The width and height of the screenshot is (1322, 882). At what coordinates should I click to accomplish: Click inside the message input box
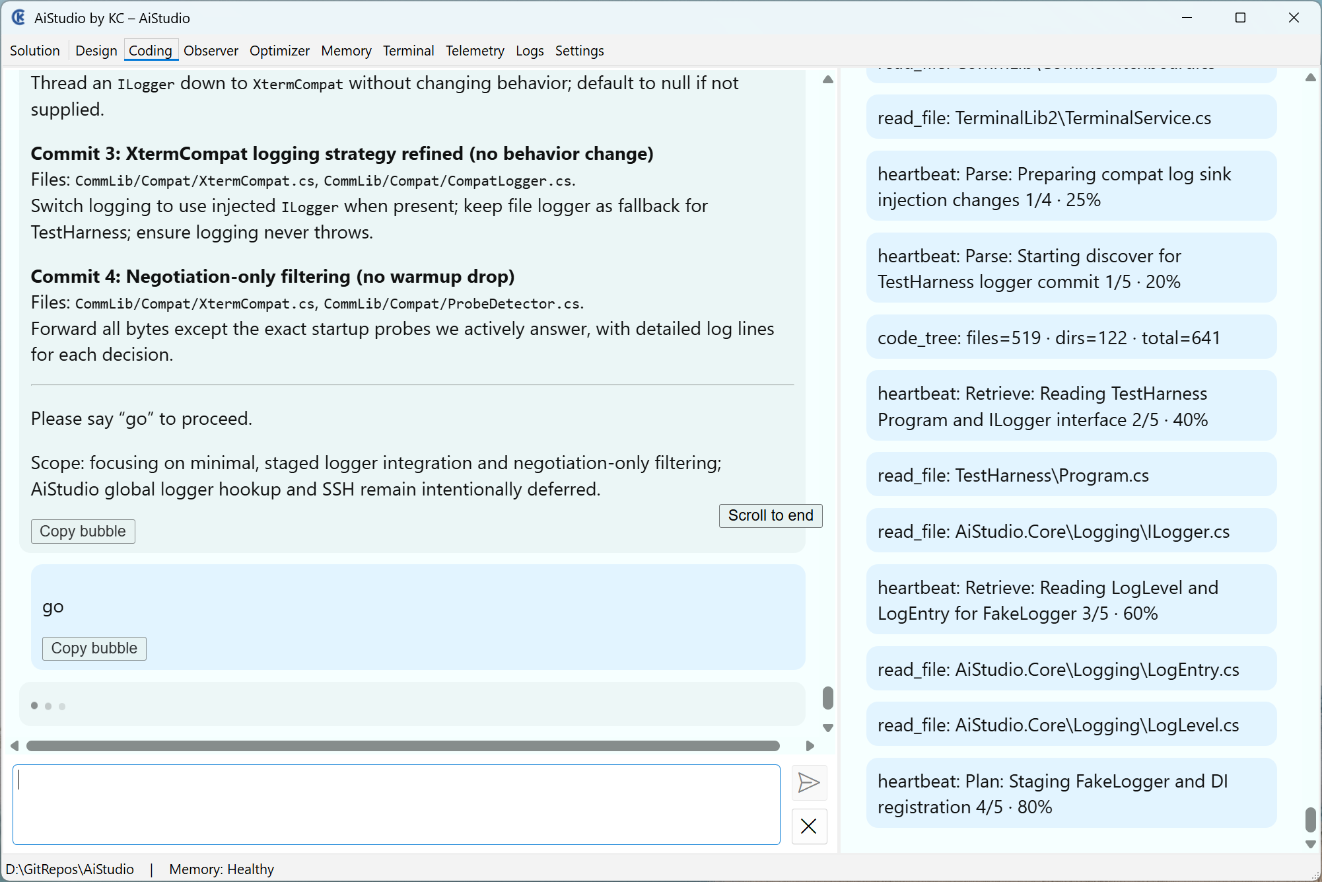[396, 804]
